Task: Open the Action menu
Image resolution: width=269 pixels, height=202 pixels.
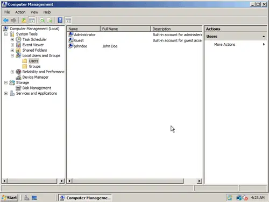Action: (20, 12)
